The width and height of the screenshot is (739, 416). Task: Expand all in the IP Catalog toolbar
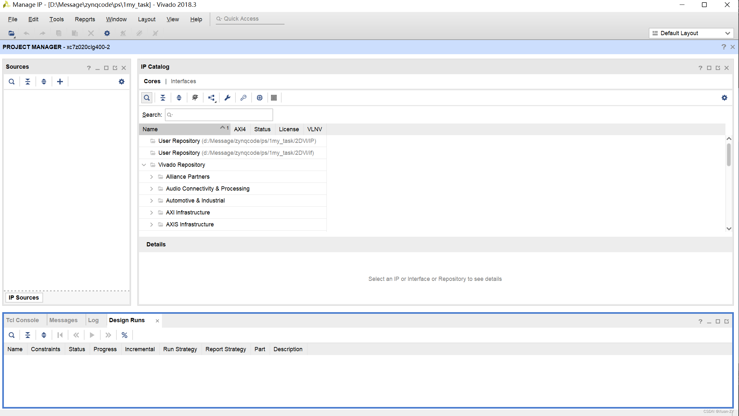pos(179,98)
